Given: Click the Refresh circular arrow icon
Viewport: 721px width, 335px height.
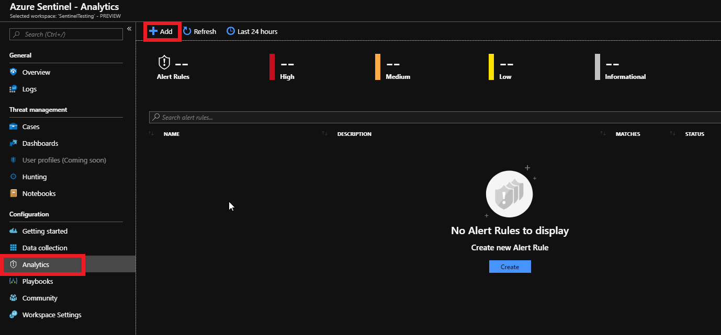Looking at the screenshot, I should pyautogui.click(x=187, y=31).
